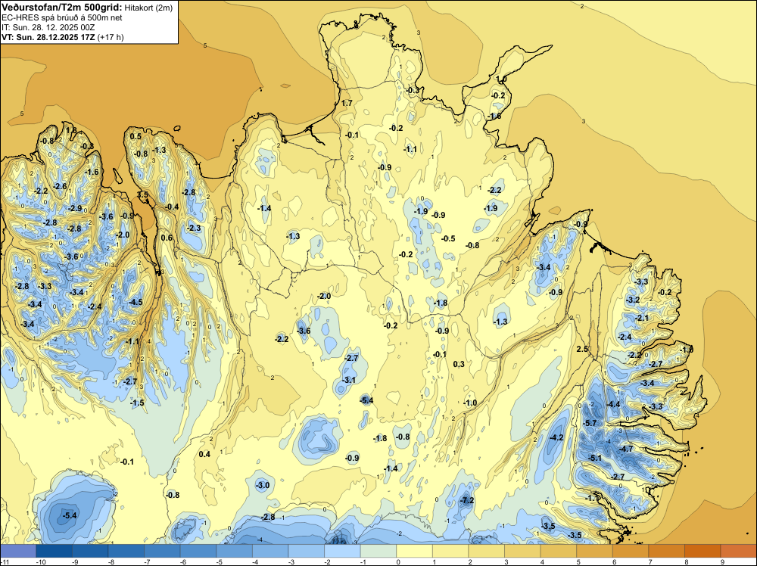757x566 pixels.
Task: Select the -3.2 temperature value
Action: click(632, 300)
